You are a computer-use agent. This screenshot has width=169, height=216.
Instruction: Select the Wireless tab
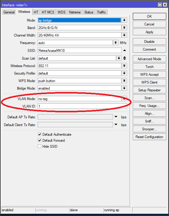point(24,12)
